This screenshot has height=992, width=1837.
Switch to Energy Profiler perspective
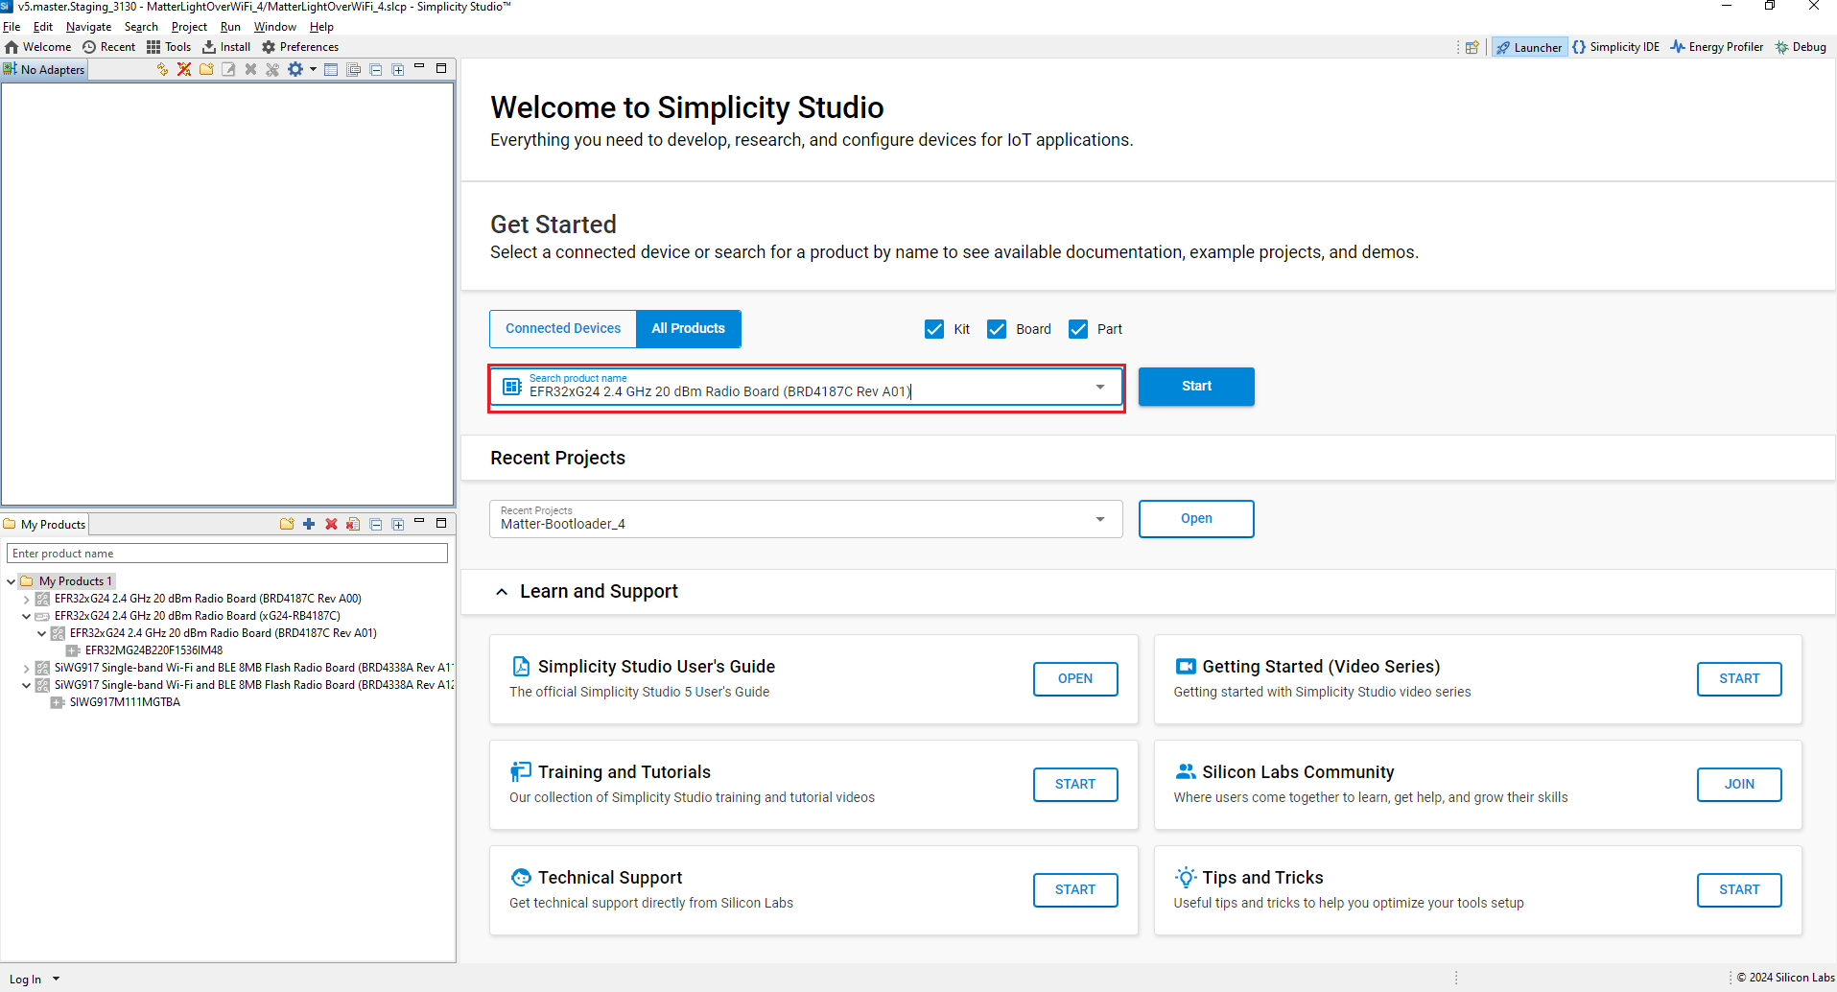point(1716,47)
